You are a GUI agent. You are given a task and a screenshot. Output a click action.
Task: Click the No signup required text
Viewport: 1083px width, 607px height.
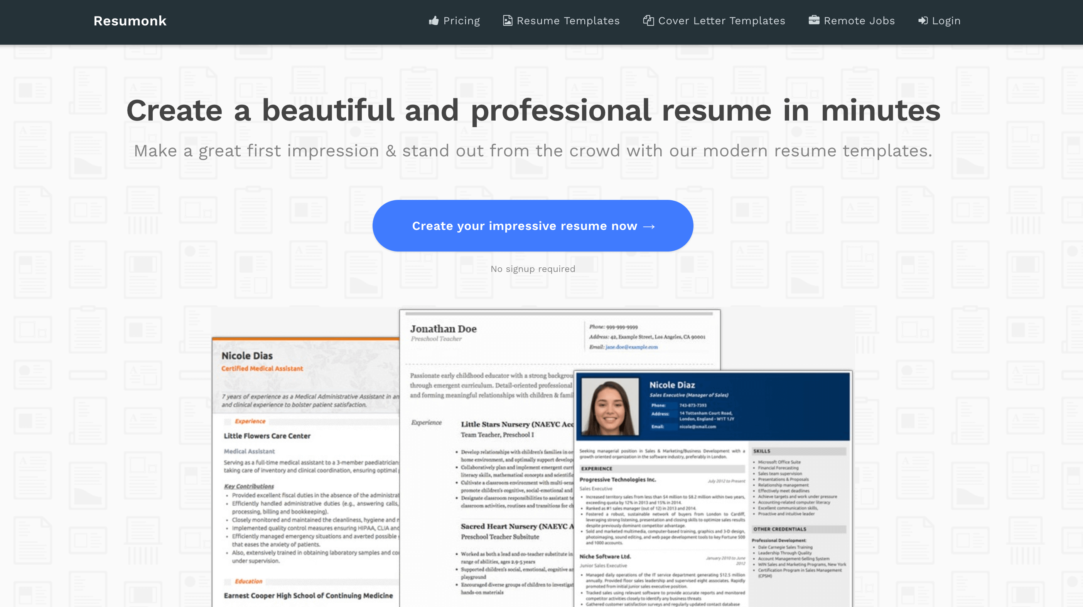533,269
